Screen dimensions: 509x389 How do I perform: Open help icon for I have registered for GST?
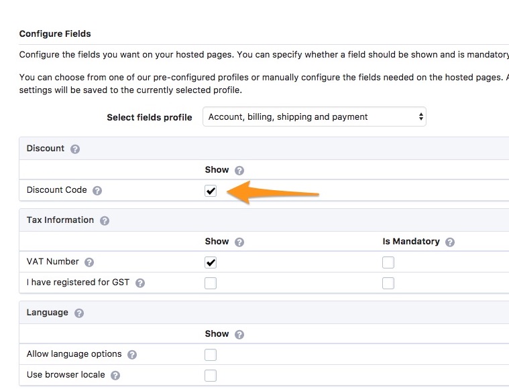pyautogui.click(x=140, y=283)
